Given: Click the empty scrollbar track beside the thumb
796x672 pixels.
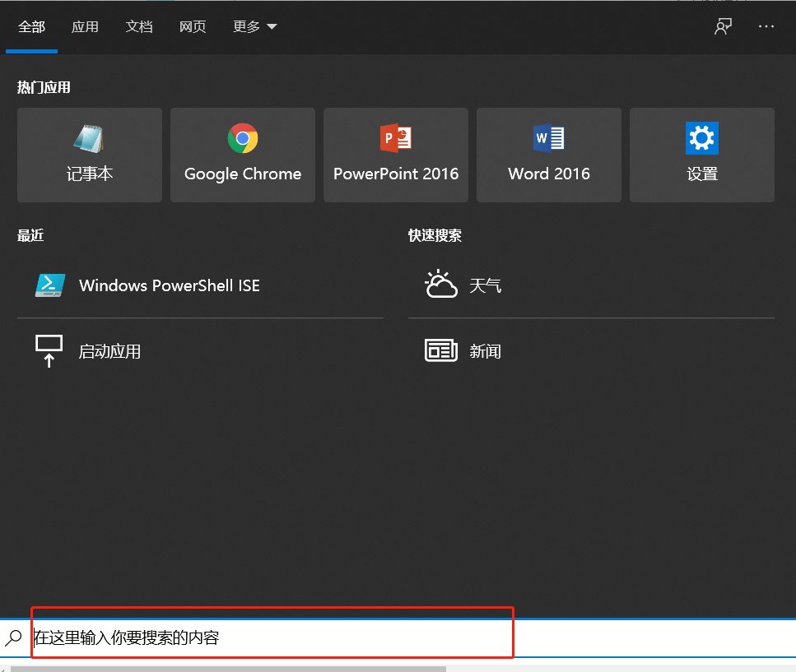Looking at the screenshot, I should click(617, 669).
